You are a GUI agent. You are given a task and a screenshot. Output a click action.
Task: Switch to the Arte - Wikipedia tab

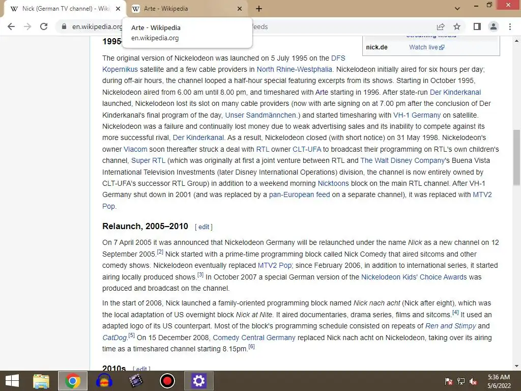pyautogui.click(x=187, y=9)
